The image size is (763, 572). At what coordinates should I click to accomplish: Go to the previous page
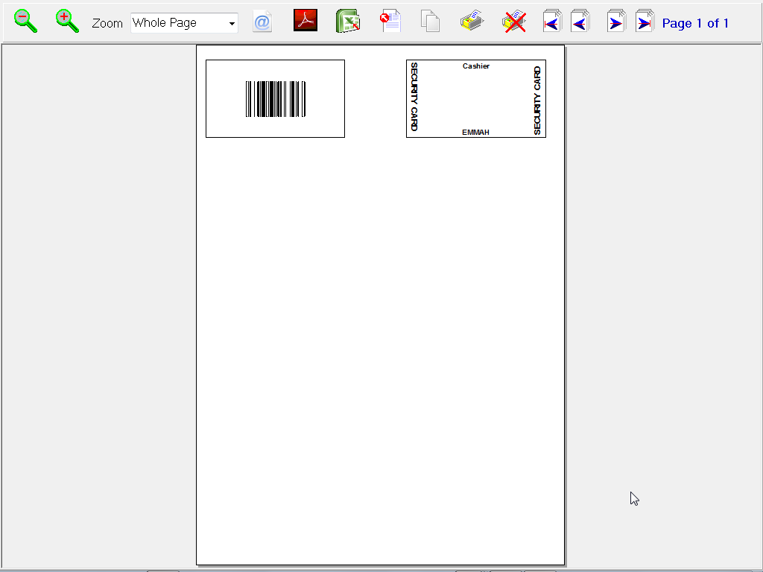tap(580, 22)
